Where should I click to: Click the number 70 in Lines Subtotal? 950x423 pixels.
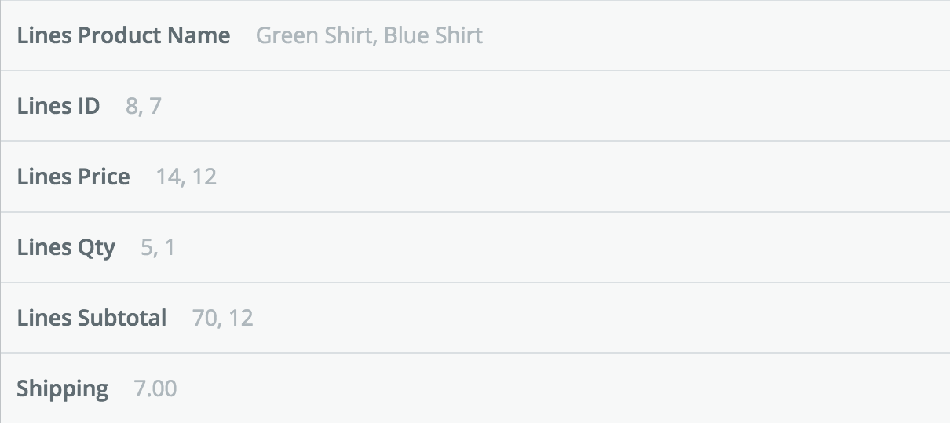204,318
